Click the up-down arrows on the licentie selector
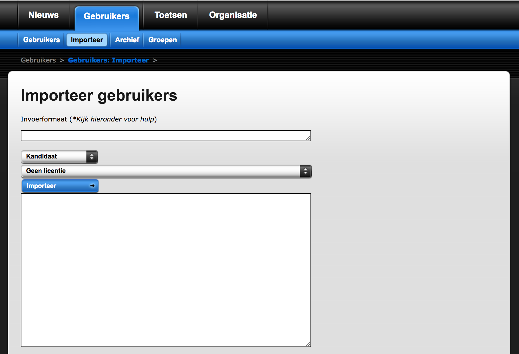The height and width of the screenshot is (354, 519). (x=305, y=171)
